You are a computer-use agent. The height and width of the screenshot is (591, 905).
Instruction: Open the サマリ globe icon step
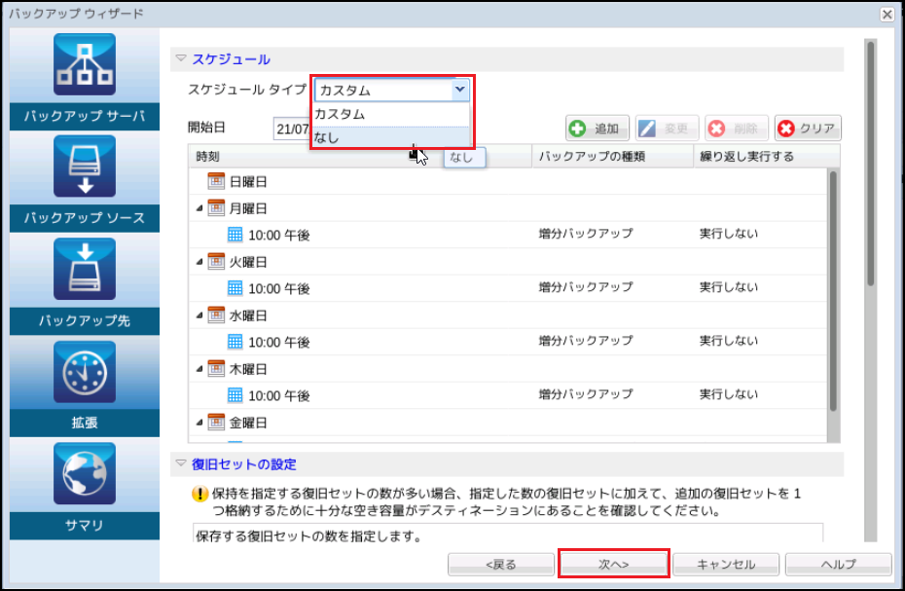tap(85, 474)
